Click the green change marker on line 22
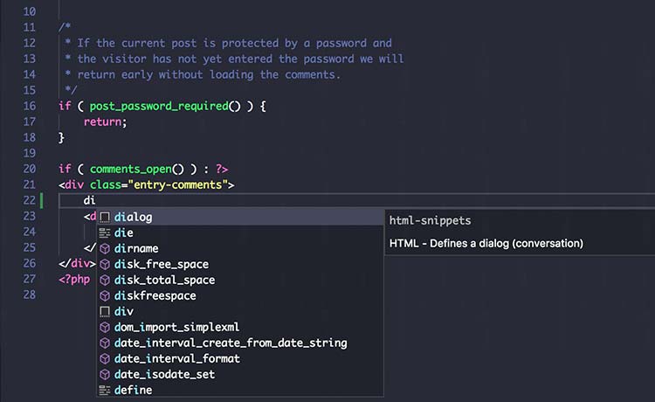Image resolution: width=655 pixels, height=402 pixels. click(x=42, y=200)
